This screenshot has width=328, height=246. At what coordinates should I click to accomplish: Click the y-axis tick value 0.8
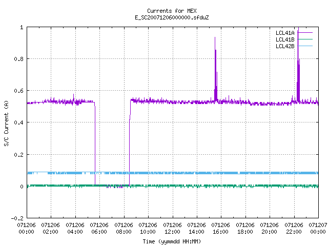click(19, 59)
